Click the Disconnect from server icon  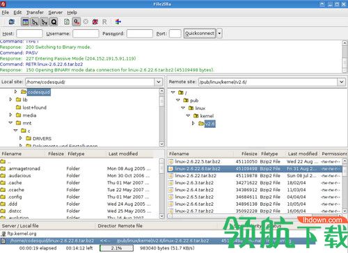click(x=95, y=22)
